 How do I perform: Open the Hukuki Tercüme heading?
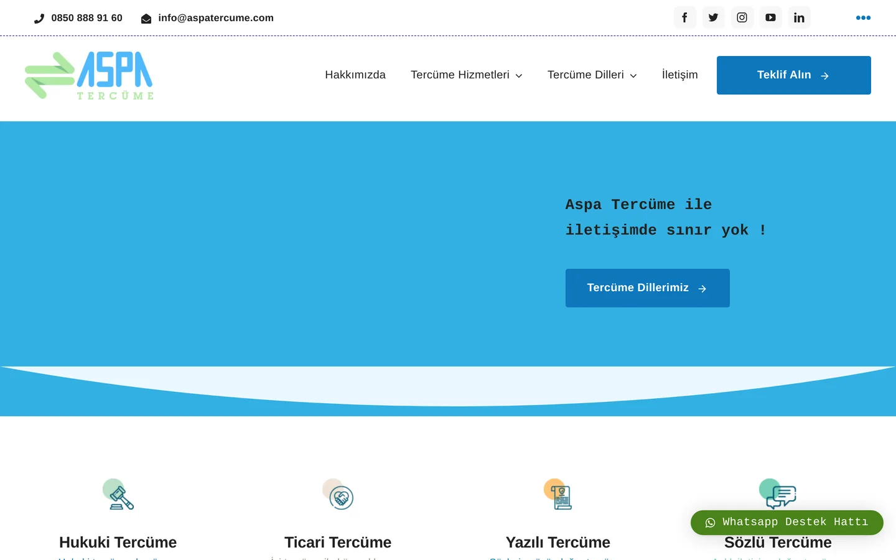pyautogui.click(x=118, y=543)
